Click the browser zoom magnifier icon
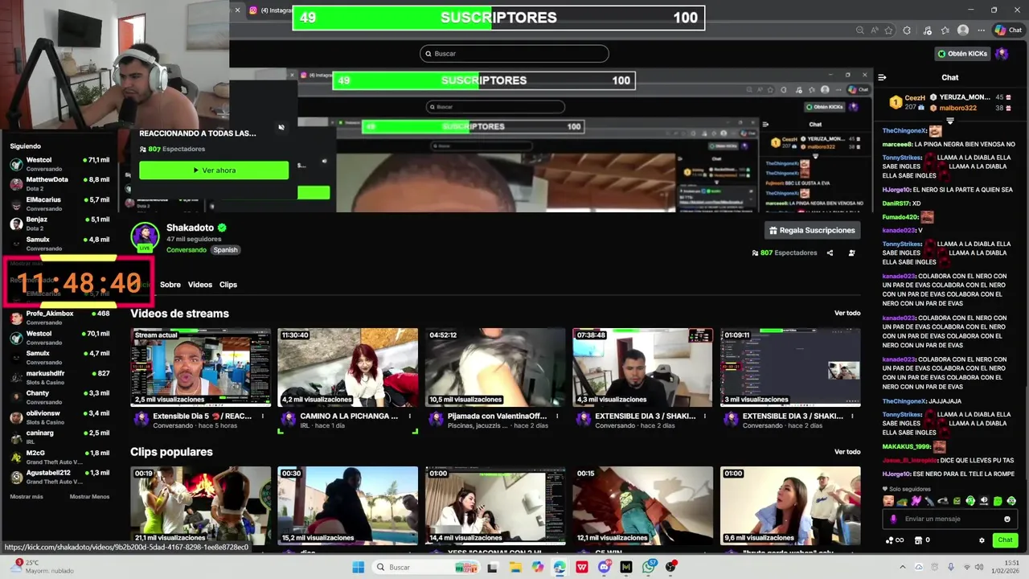1029x579 pixels. [859, 31]
